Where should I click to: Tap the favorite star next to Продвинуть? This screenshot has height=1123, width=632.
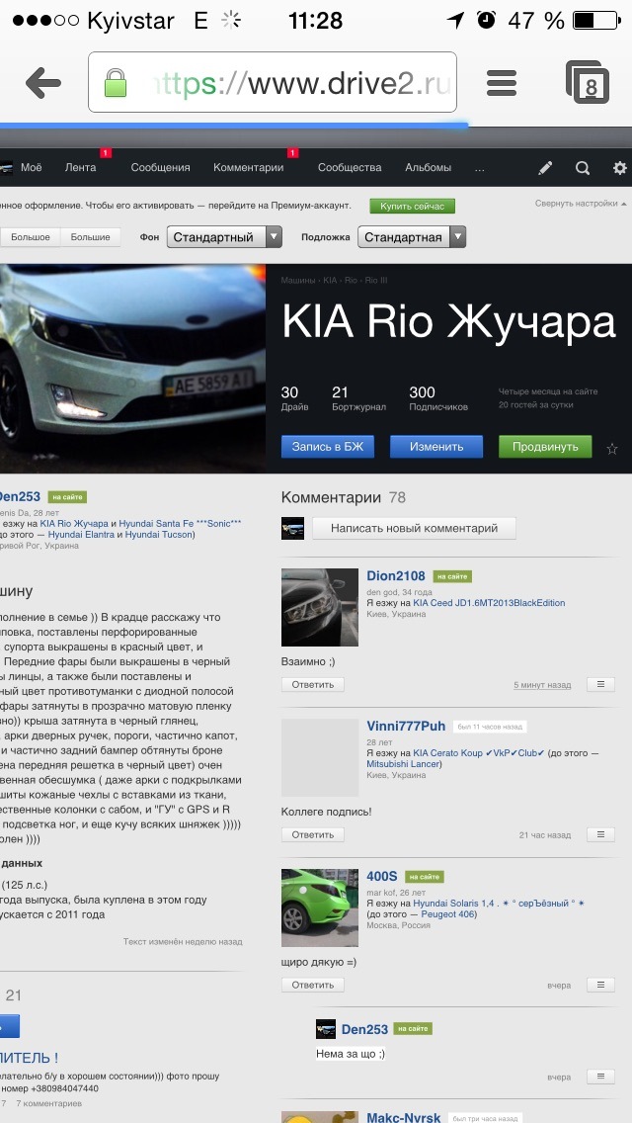click(x=612, y=449)
